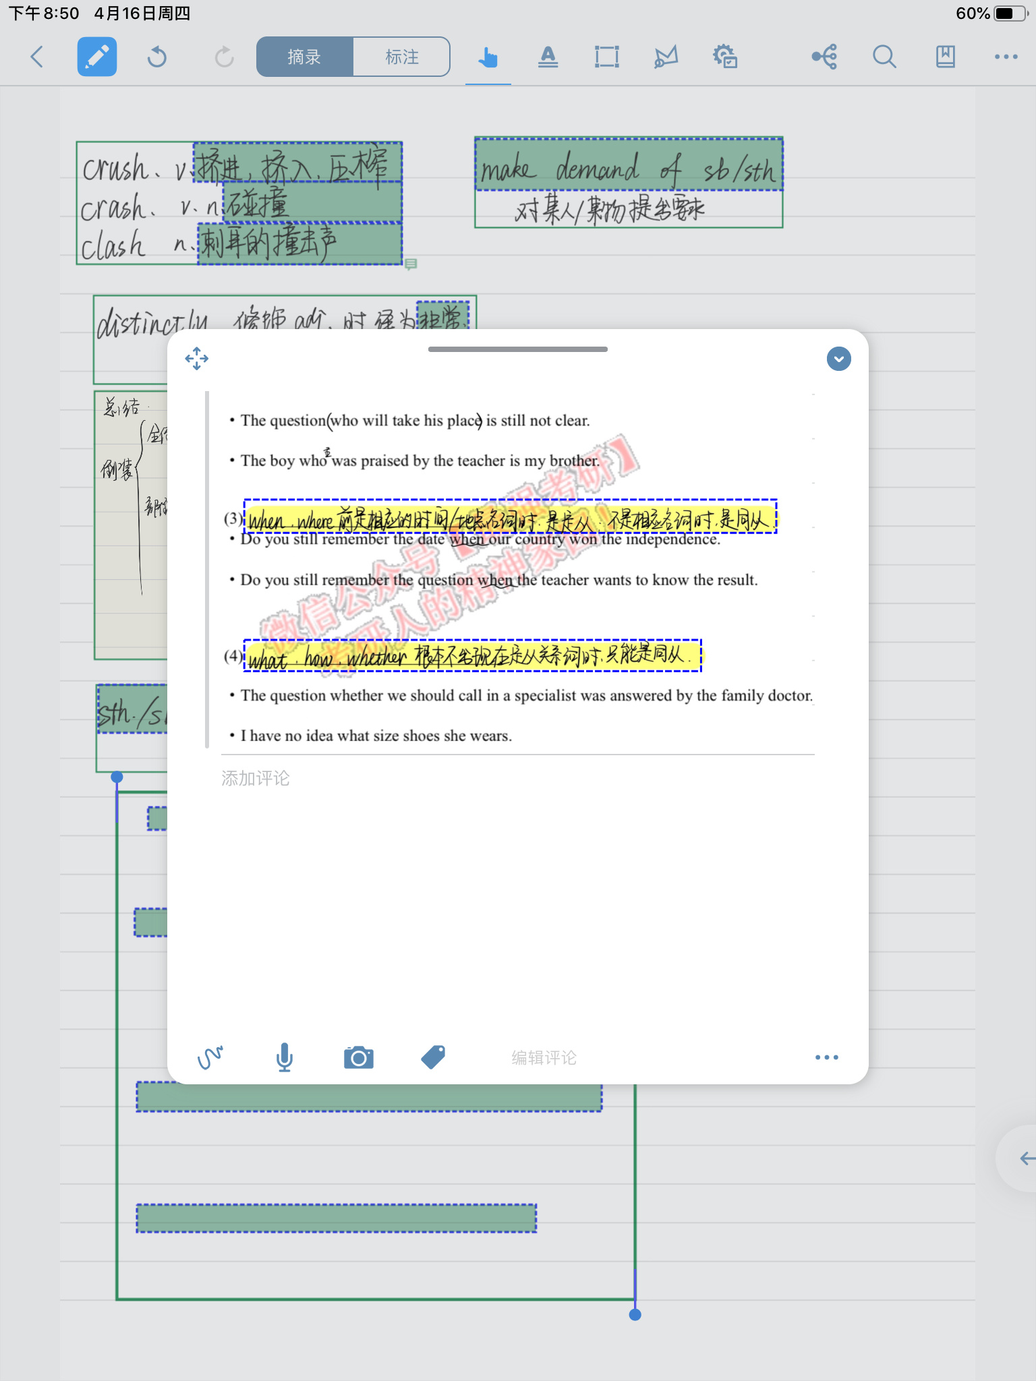Switch to the 标注 tab
This screenshot has width=1036, height=1381.
coord(402,57)
